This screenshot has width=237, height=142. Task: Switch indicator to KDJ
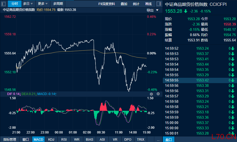[51, 140]
